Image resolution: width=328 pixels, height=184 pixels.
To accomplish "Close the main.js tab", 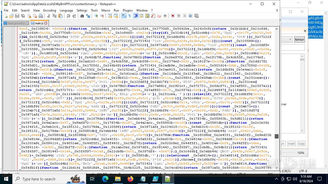I will (46, 23).
